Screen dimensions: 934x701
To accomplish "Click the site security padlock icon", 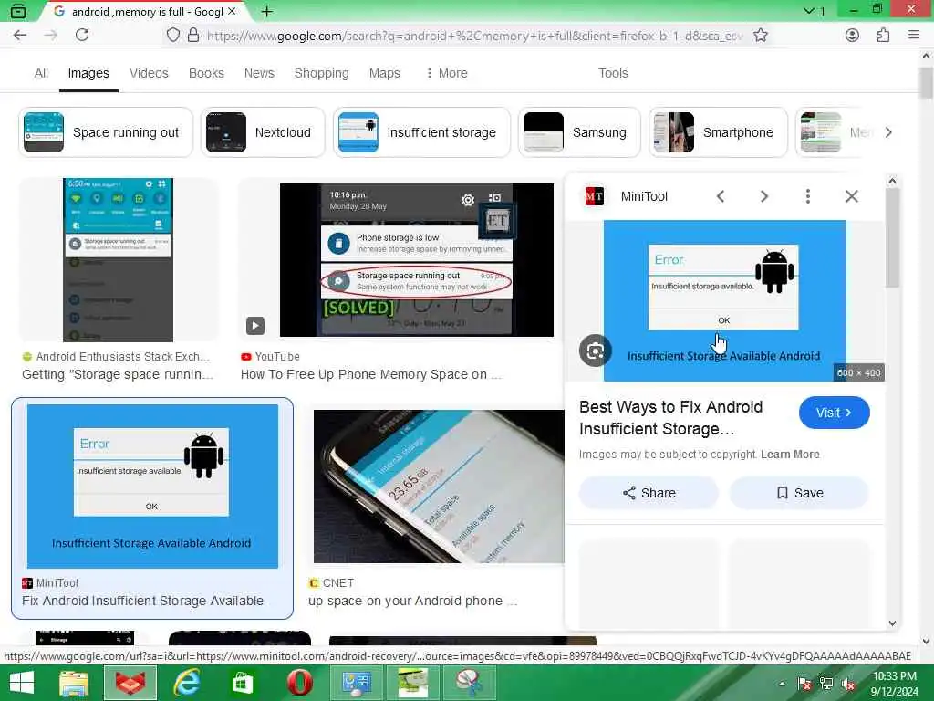I will click(x=193, y=36).
